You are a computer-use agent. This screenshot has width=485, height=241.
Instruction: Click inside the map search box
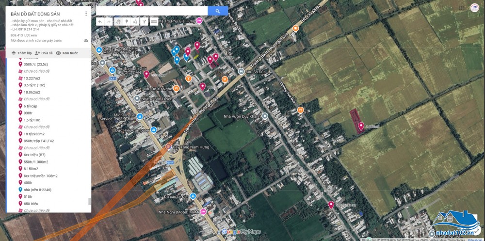pyautogui.click(x=152, y=11)
